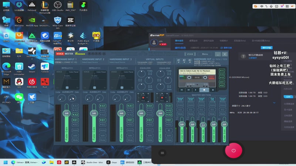The image size is (296, 166).
Task: Open OBS Studio desktop shortcut
Action: [58, 6]
